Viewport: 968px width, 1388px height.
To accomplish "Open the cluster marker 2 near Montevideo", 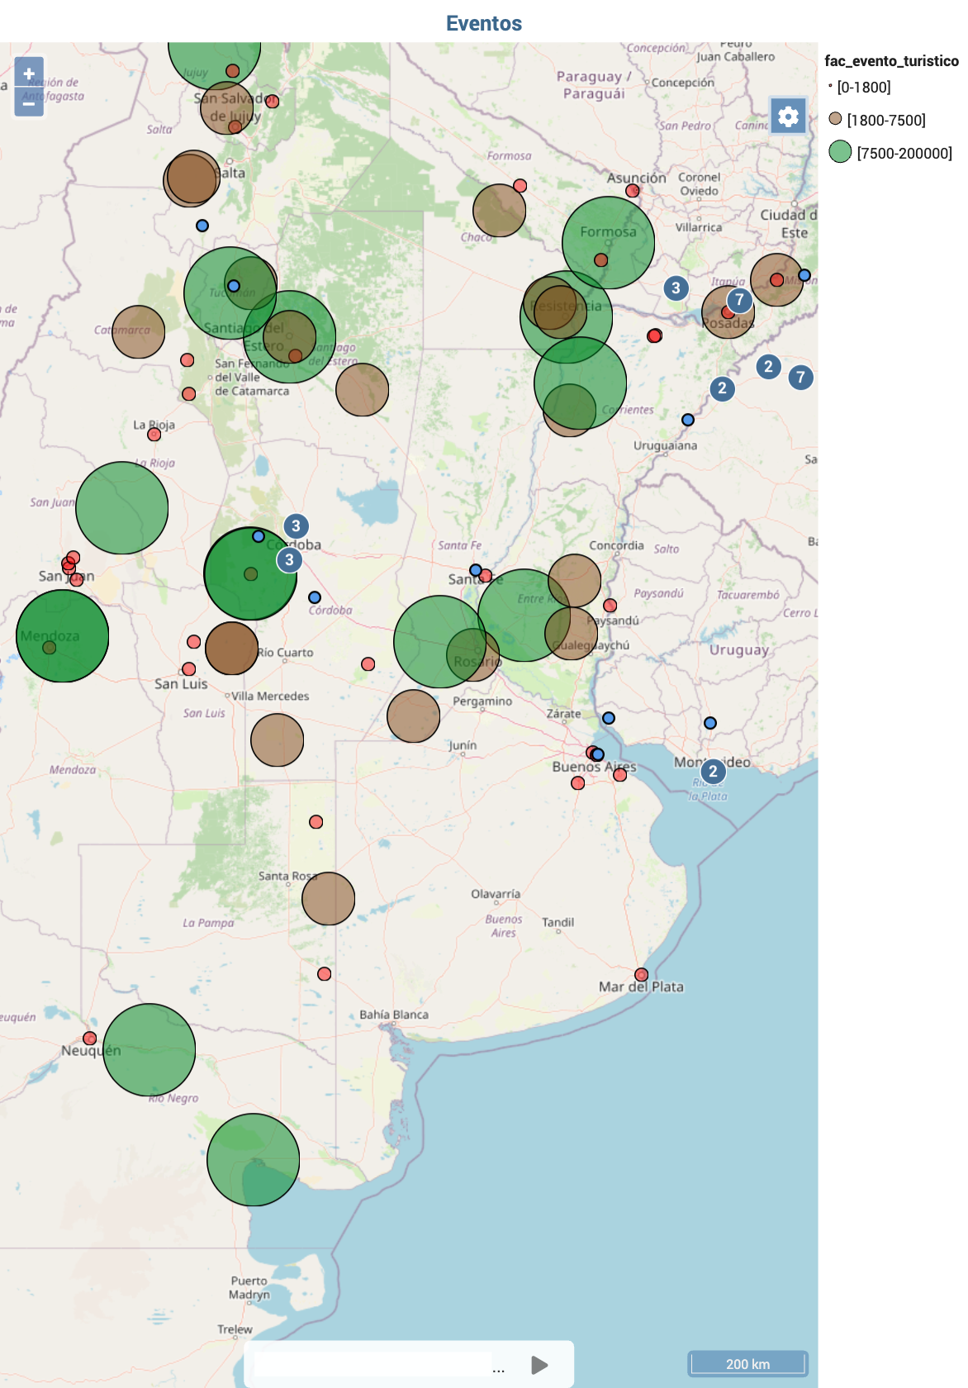I will coord(713,772).
